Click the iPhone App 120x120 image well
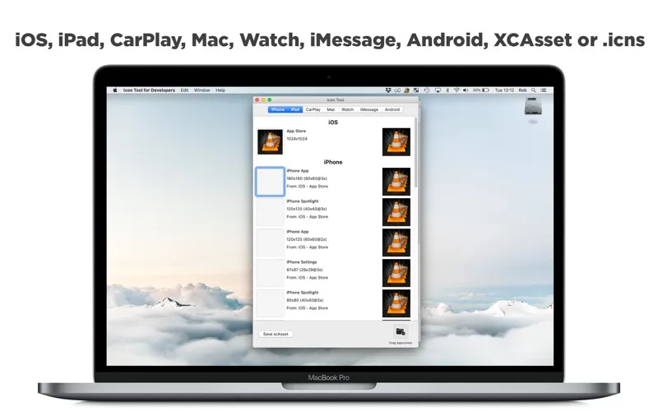The image size is (658, 411). (270, 242)
